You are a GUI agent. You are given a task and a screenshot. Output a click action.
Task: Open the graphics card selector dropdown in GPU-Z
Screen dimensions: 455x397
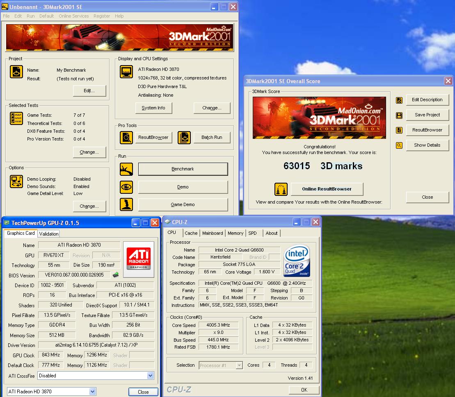92,392
